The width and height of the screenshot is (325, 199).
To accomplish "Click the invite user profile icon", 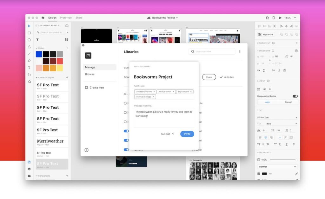I will click(x=267, y=18).
